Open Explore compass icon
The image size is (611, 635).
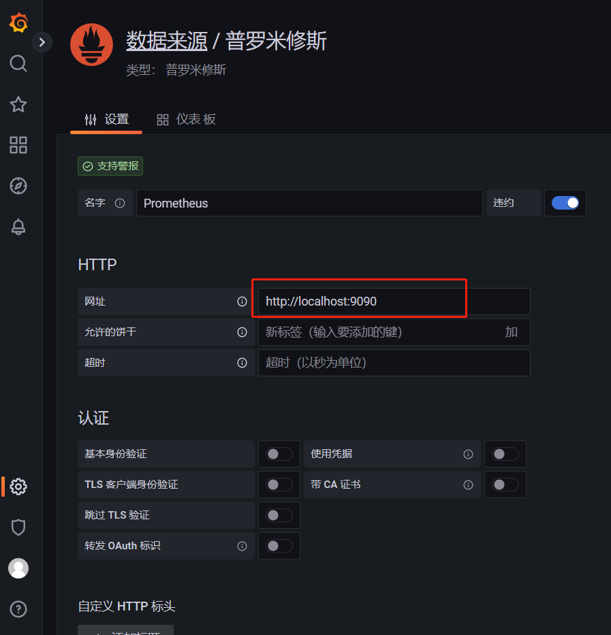(18, 186)
